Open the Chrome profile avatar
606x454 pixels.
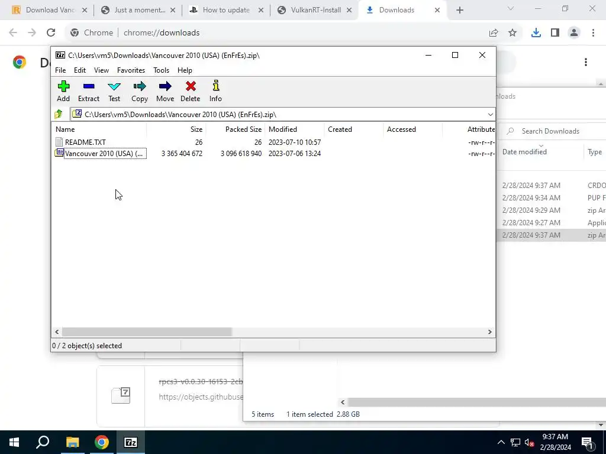[x=574, y=33]
